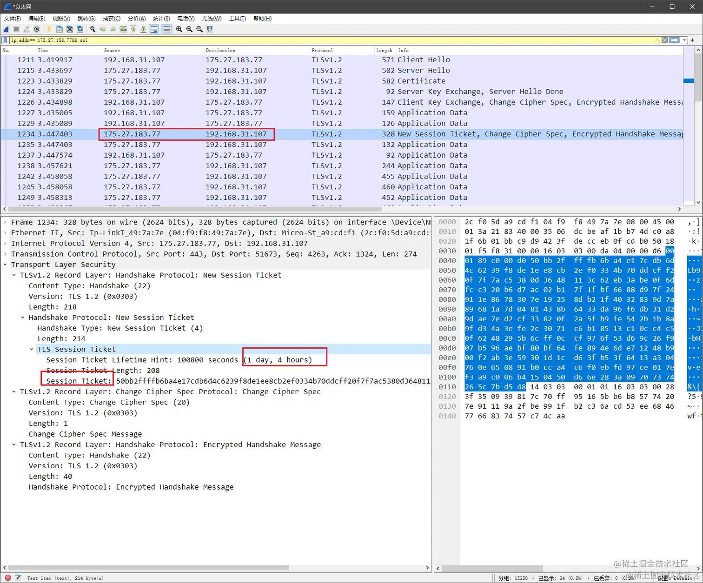Jump to the last packet
This screenshot has width=703, height=583.
pos(143,29)
